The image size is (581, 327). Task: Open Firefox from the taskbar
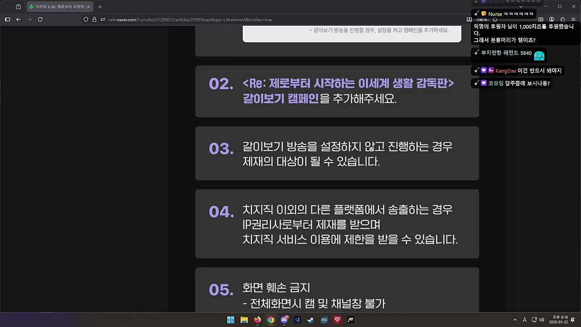point(257,320)
